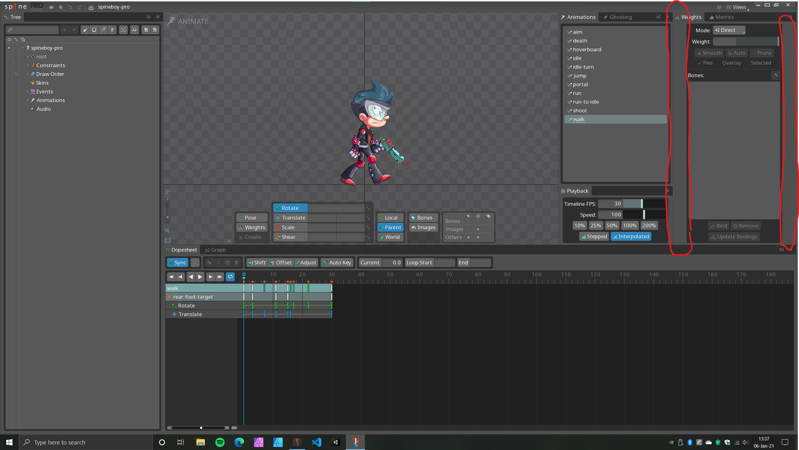Adjust the Speed slider
This screenshot has height=450, width=799.
[644, 214]
